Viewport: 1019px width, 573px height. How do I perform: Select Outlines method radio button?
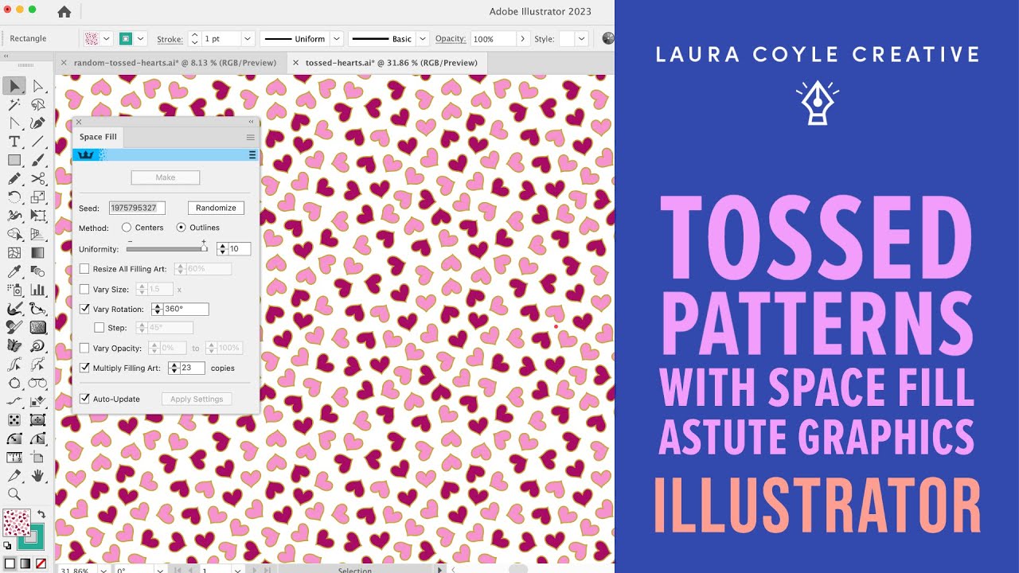pos(181,228)
